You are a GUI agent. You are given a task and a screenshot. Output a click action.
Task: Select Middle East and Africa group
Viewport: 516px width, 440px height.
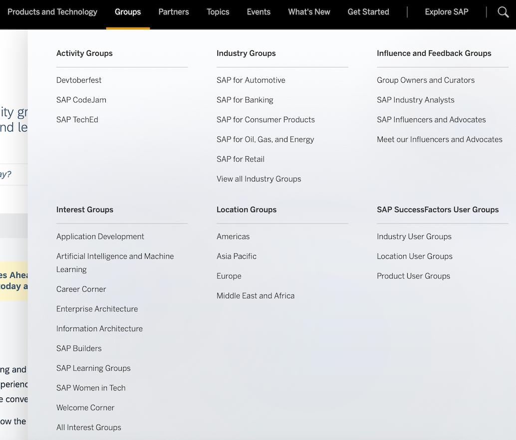(256, 296)
